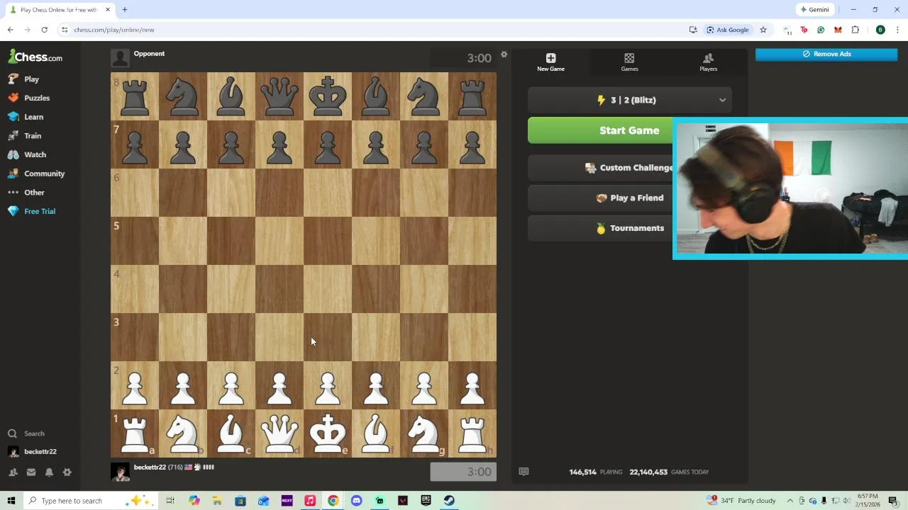Open the chat bubble icon below panel
908x510 pixels.
[524, 472]
